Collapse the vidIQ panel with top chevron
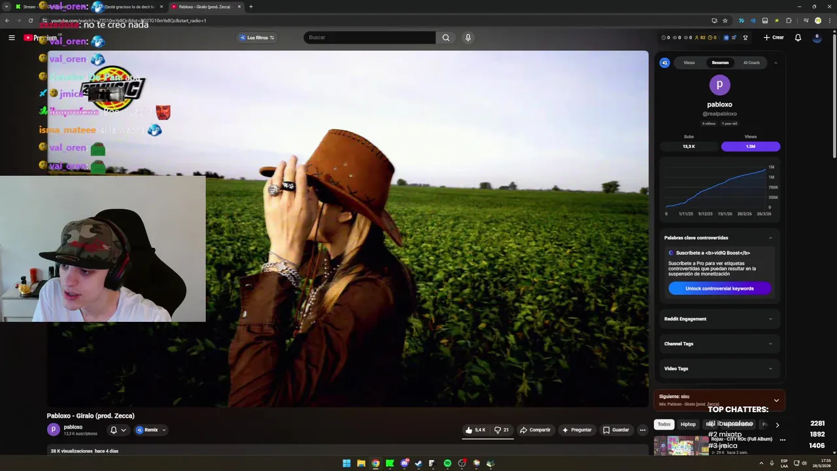 pos(776,63)
